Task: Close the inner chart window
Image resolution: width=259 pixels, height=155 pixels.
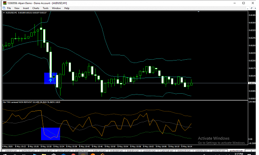Action: [255, 8]
